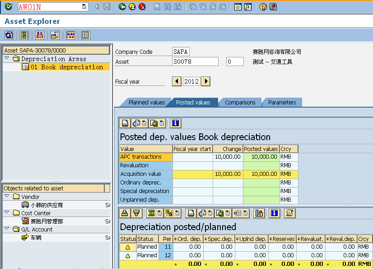Switch to the Comparisons tab

coord(240,103)
